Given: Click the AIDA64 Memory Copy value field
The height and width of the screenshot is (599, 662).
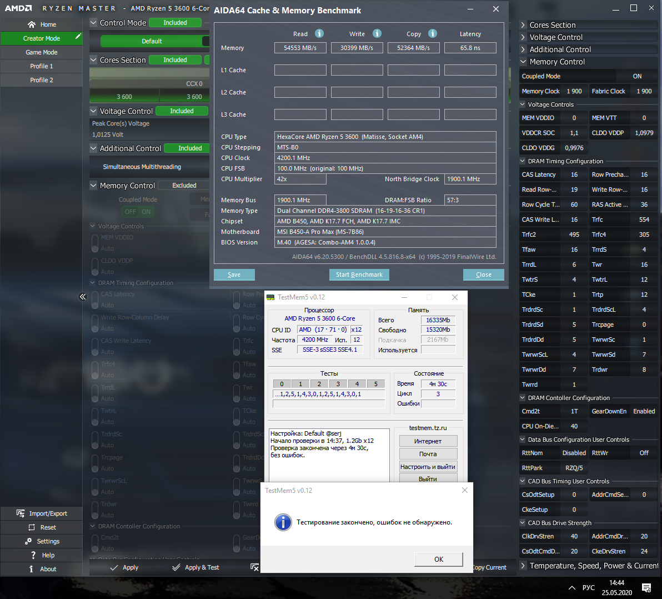Looking at the screenshot, I should pyautogui.click(x=413, y=48).
